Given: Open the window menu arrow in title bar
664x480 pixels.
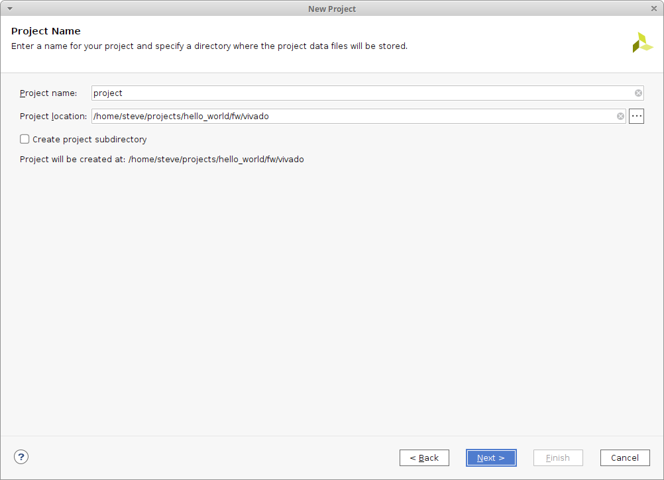Looking at the screenshot, I should click(9, 9).
